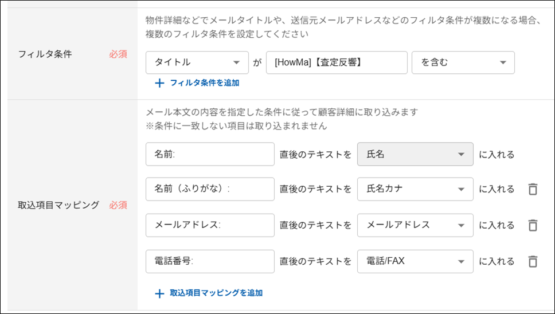
Task: Edit the [HowMa]【査定反響】 filter text field
Action: coord(337,62)
